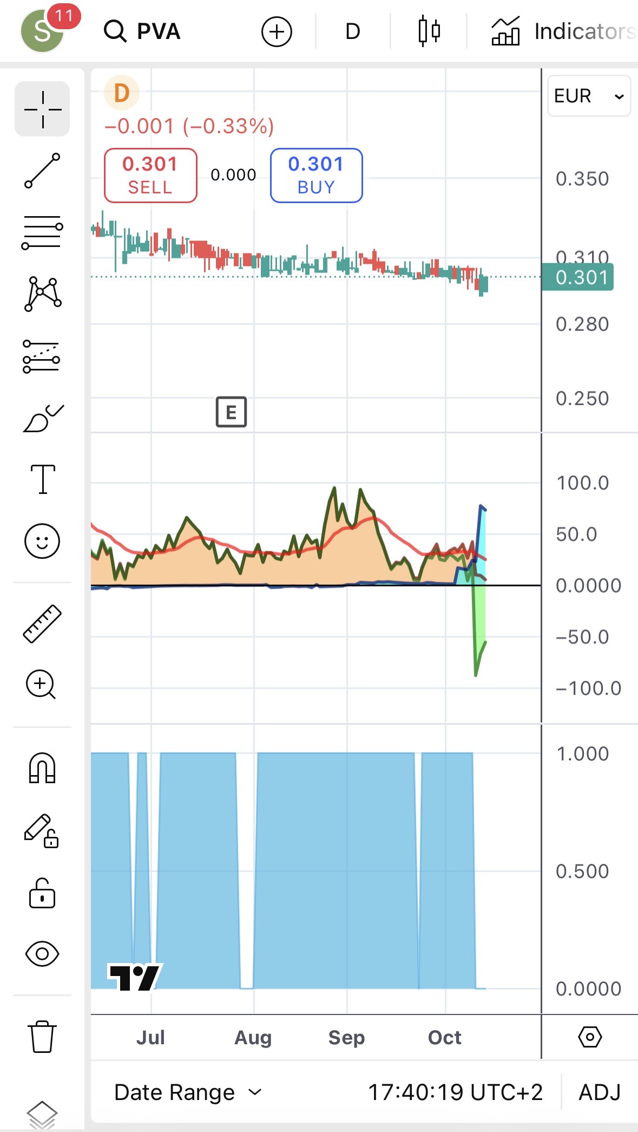Click the Aug label on time axis
The image size is (638, 1132).
pyautogui.click(x=253, y=1037)
